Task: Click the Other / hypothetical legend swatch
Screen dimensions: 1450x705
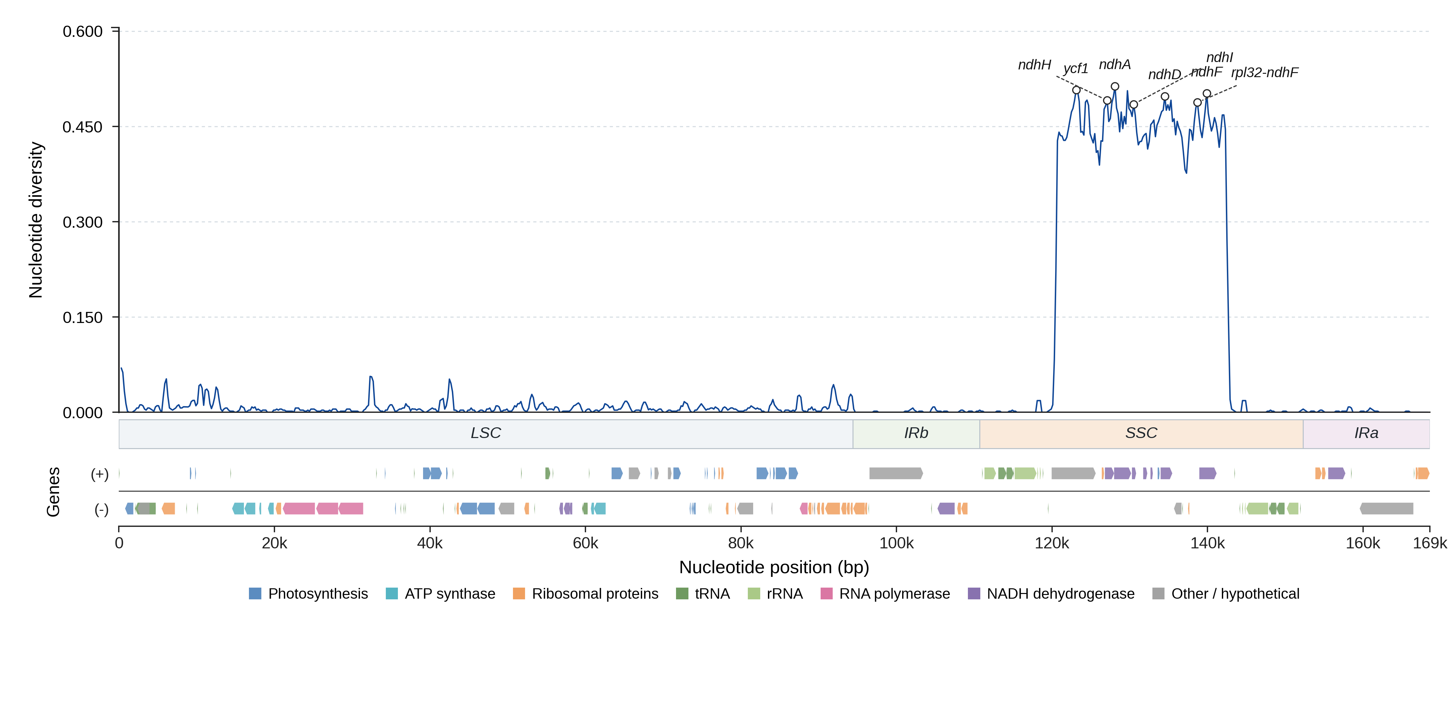Action: [1158, 594]
